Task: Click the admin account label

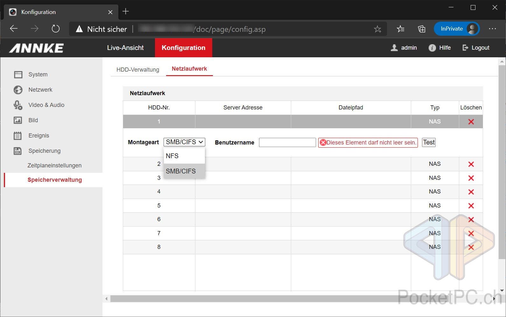Action: 409,48
